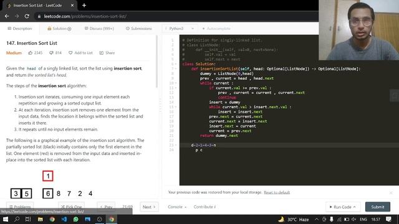Screen dimensions: 399x224
Task: Launch Visual Studio Code from taskbar
Action: [64, 219]
